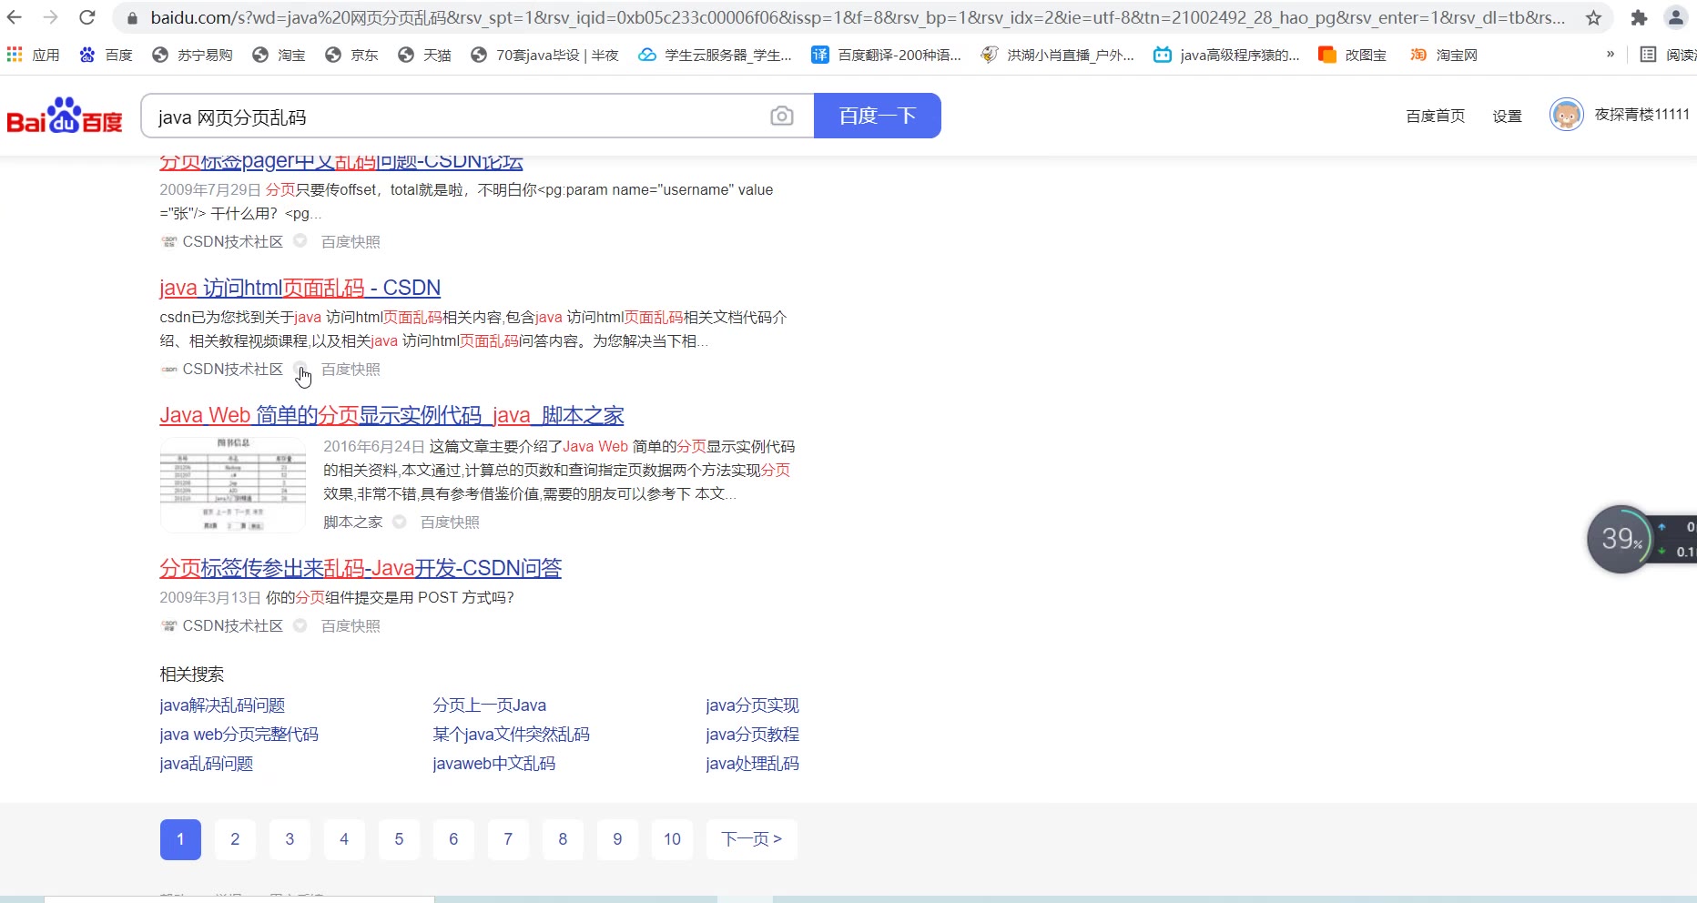Screen dimensions: 1697x903
Task: Open java高级程序猿 bilibili bookmark
Action: 1226,55
